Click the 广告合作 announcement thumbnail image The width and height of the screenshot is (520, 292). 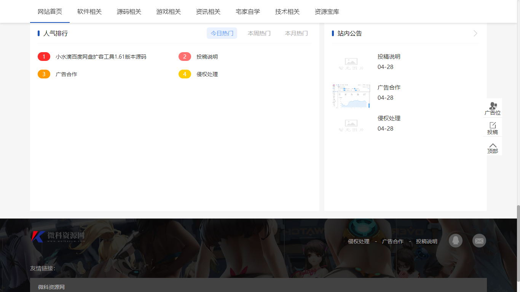click(x=351, y=96)
